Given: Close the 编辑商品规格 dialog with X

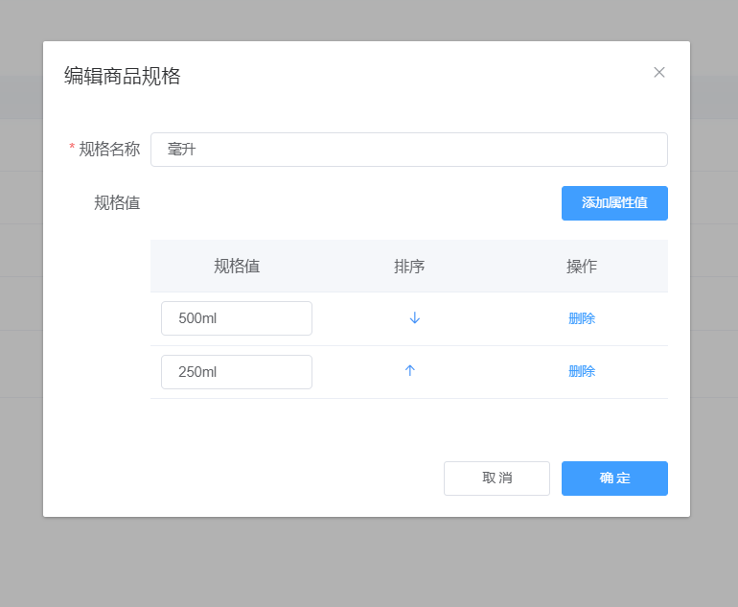Looking at the screenshot, I should (x=659, y=72).
